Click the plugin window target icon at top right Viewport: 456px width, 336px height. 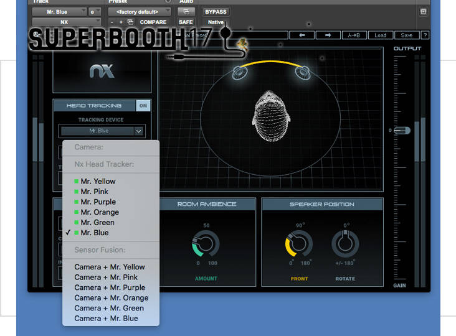click(x=423, y=12)
